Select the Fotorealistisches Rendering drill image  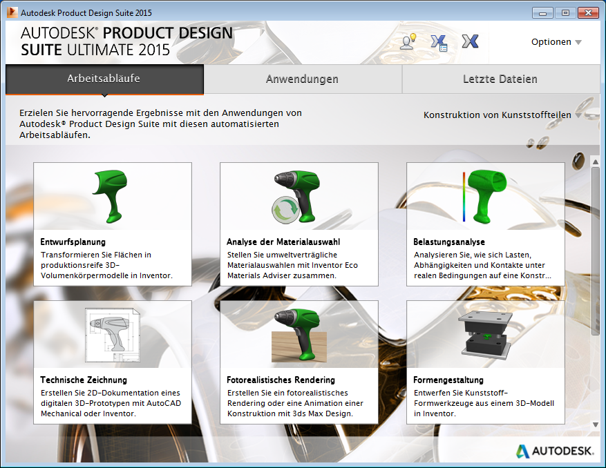pos(299,335)
